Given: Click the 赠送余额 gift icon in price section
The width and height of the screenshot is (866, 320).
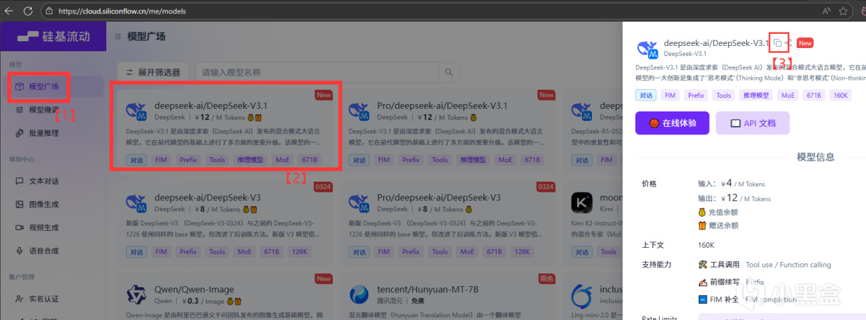Looking at the screenshot, I should [702, 225].
